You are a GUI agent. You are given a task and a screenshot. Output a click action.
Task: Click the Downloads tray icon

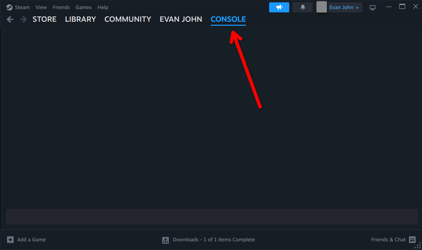166,240
